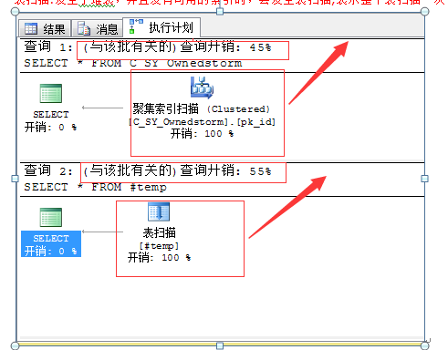Click 开销: 0 % under query 1 SELECT
The width and height of the screenshot is (448, 350).
51,127
